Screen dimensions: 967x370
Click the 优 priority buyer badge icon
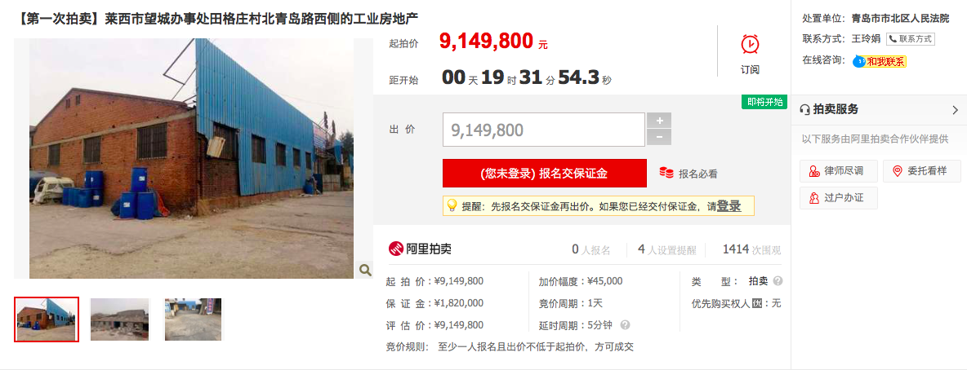(x=757, y=303)
